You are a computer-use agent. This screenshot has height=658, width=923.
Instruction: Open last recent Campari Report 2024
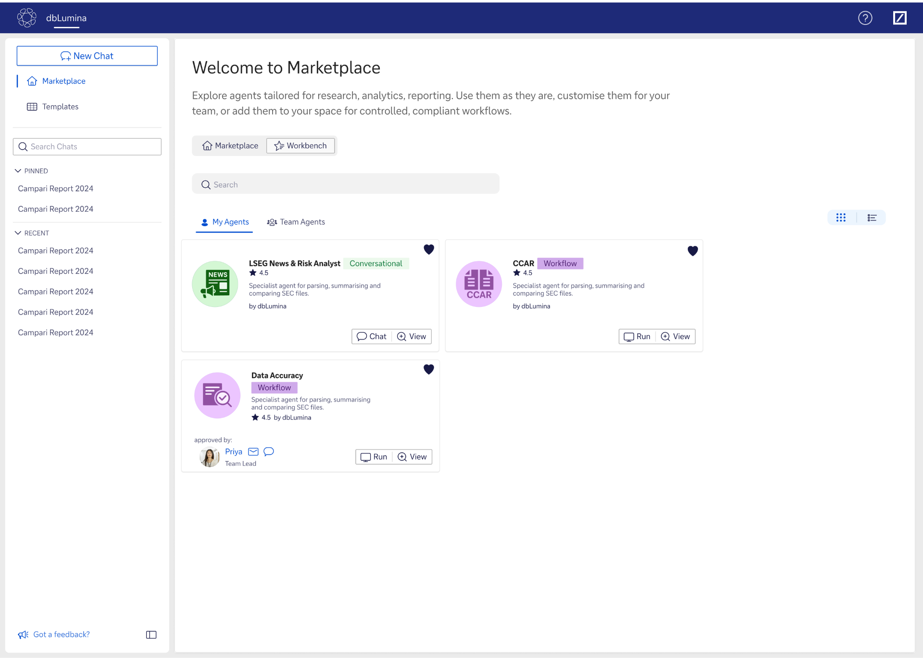[55, 332]
